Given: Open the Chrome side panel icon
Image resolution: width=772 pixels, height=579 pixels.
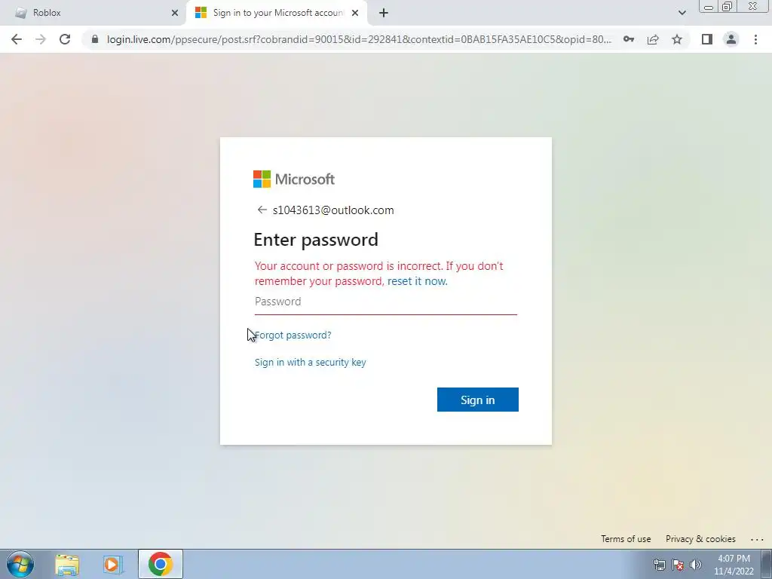Looking at the screenshot, I should (x=707, y=39).
